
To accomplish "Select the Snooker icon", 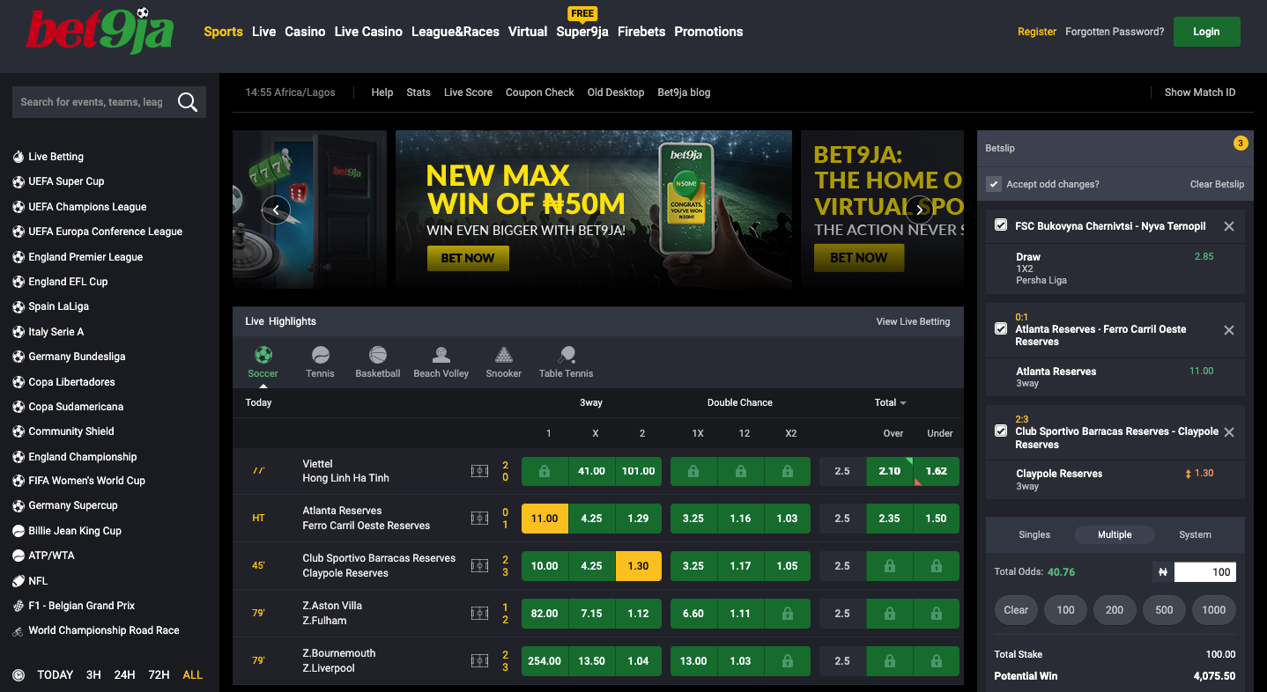I will [504, 355].
